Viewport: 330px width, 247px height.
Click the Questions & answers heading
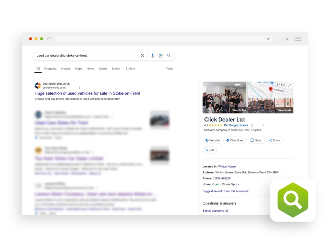pos(219,203)
